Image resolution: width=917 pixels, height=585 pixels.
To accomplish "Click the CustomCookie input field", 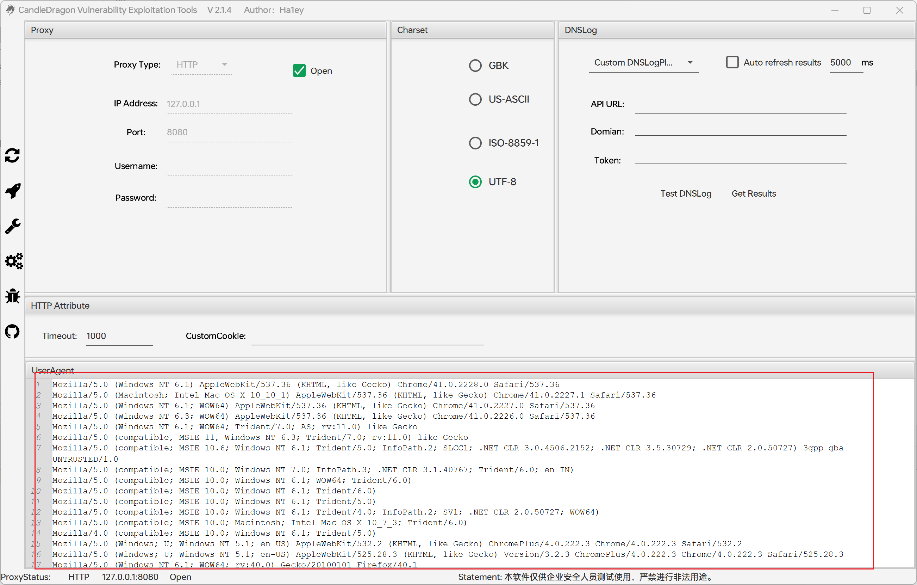I will pyautogui.click(x=367, y=337).
